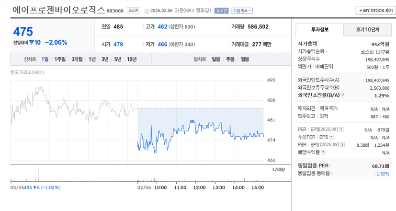The width and height of the screenshot is (396, 211).
Task: Switch to the 투자정보 tab
Action: tap(319, 30)
